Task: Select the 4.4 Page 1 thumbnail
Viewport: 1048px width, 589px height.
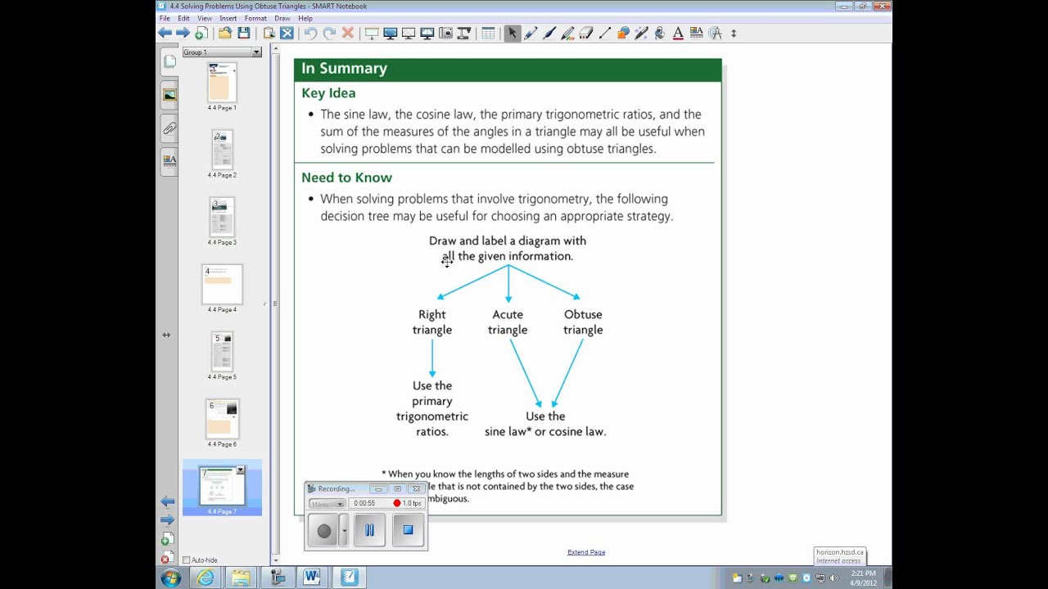Action: [x=222, y=83]
